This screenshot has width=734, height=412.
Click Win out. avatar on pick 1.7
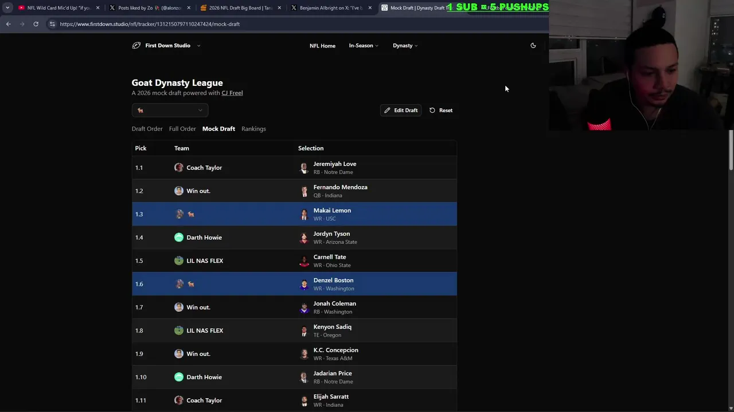pos(179,307)
